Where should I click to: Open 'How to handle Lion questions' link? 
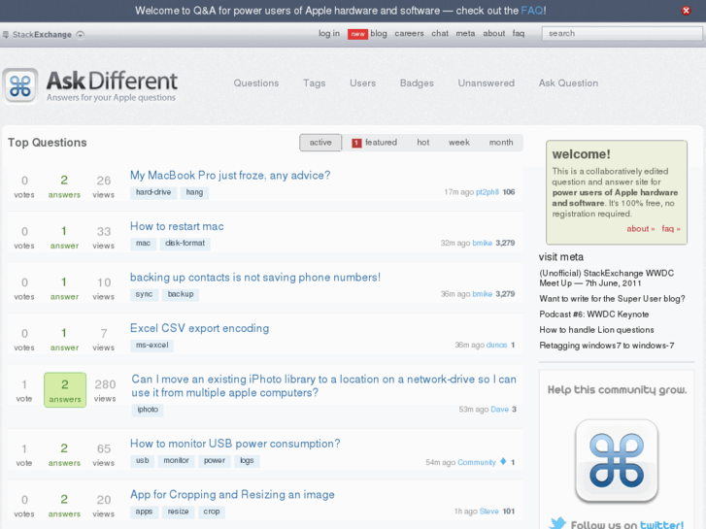tap(596, 330)
